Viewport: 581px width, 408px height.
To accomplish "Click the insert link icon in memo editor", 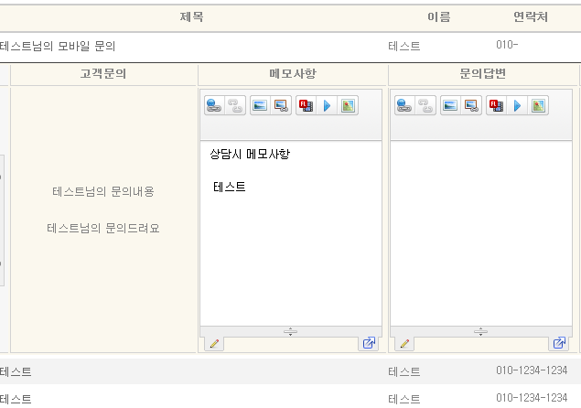I will coord(214,105).
